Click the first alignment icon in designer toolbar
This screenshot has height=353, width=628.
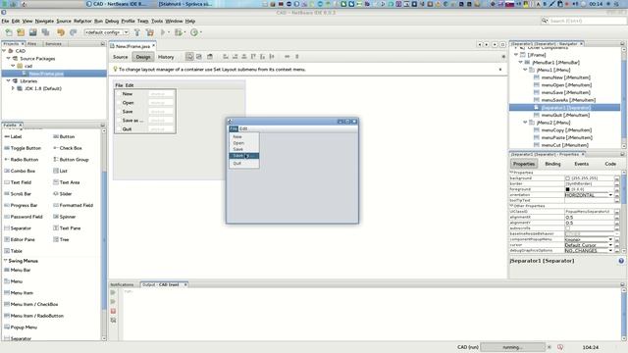pos(226,57)
